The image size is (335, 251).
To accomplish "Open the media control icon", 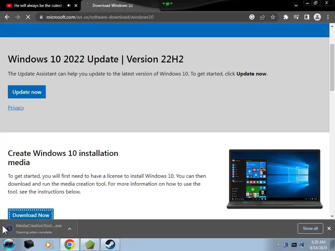I will (x=296, y=17).
